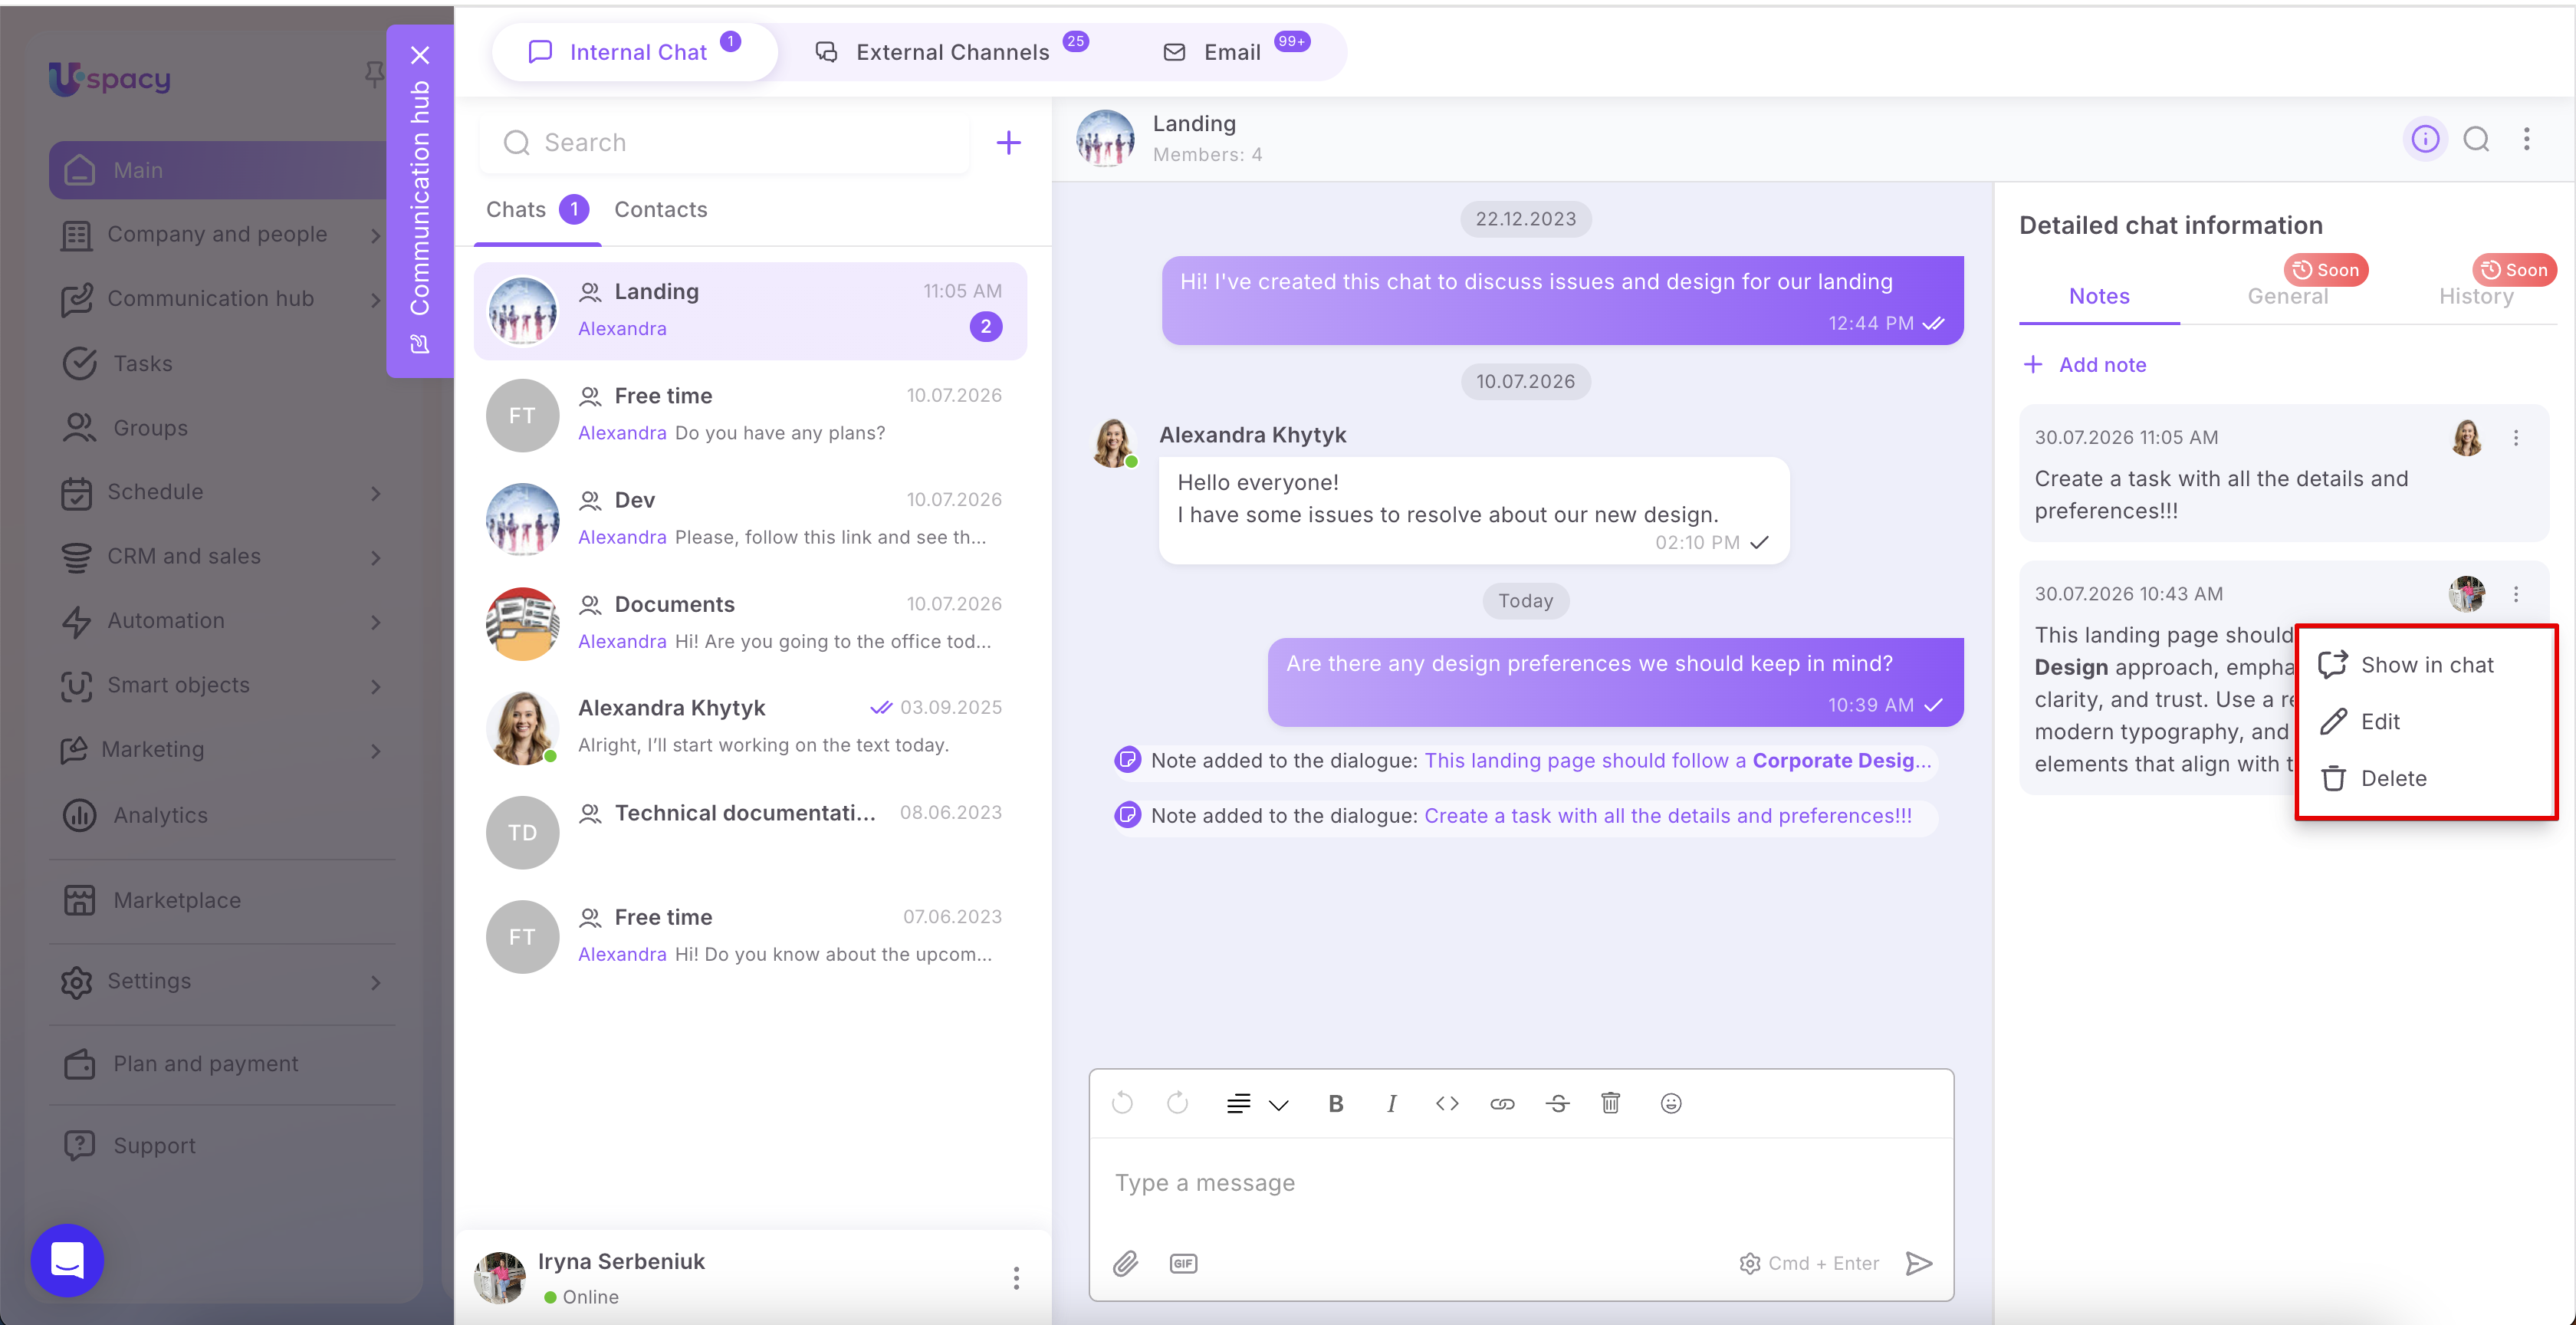Insert code formatting
The image size is (2576, 1325).
coord(1446,1103)
